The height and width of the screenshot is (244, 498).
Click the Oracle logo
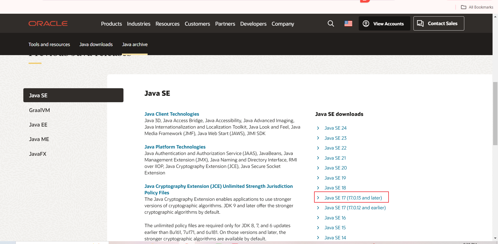click(x=48, y=23)
